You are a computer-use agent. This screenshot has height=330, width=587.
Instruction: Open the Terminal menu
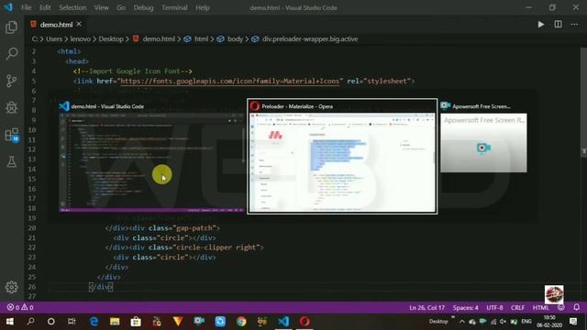(174, 7)
